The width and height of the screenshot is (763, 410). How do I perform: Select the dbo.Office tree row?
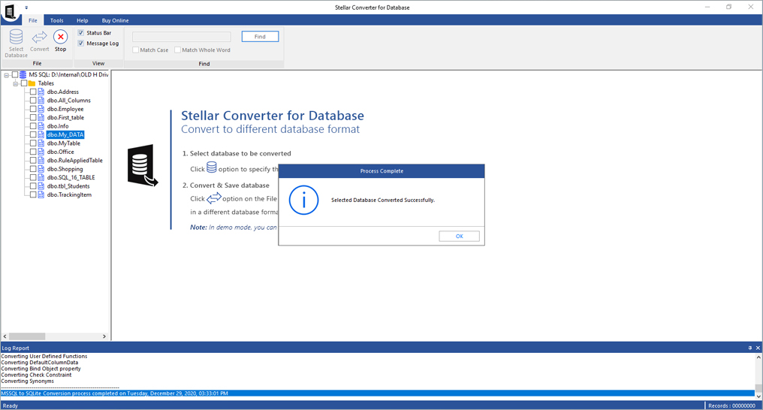click(x=60, y=152)
